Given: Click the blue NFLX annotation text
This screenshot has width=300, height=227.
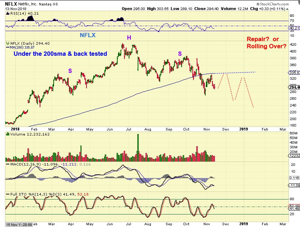Looking at the screenshot, I should 88,35.
